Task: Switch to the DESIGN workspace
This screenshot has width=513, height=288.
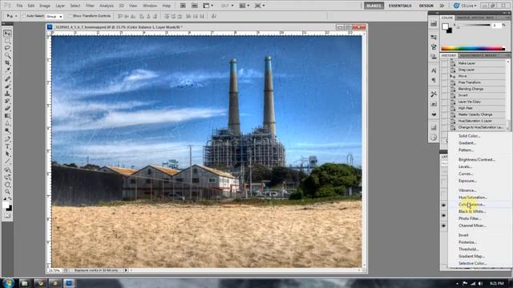Action: 426,6
